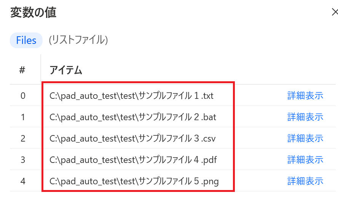Select the サンプルファイル 2 .bat path item
The height and width of the screenshot is (211, 338).
point(132,117)
